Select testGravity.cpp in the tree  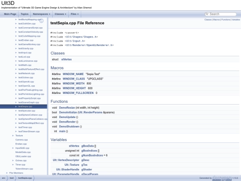26,49
